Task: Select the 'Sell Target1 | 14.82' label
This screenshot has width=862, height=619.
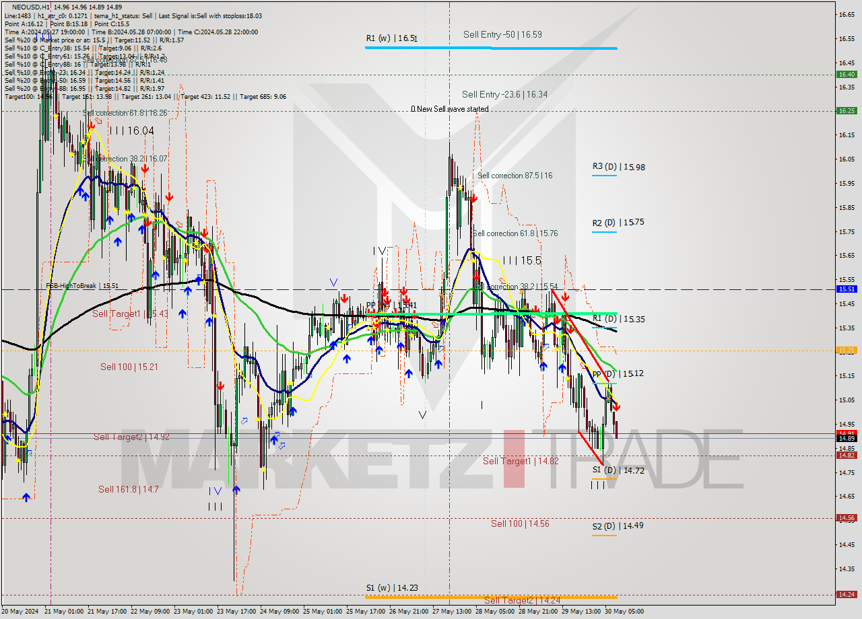Action: pyautogui.click(x=521, y=461)
